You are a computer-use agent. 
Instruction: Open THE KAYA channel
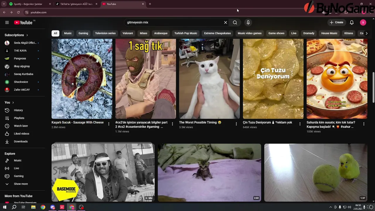(x=23, y=51)
